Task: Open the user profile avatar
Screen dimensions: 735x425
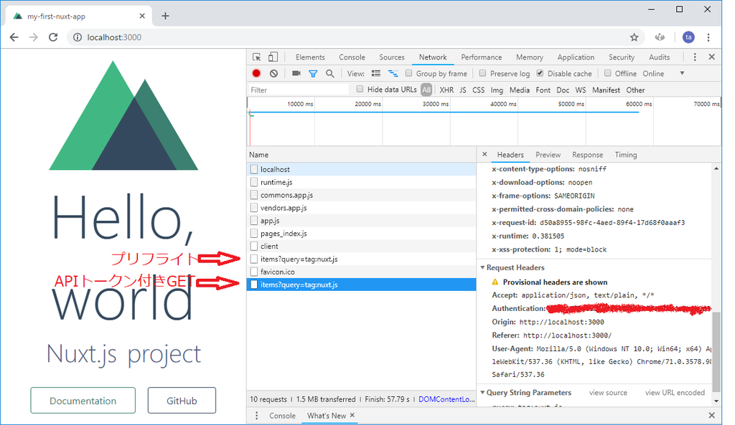Action: coord(688,37)
